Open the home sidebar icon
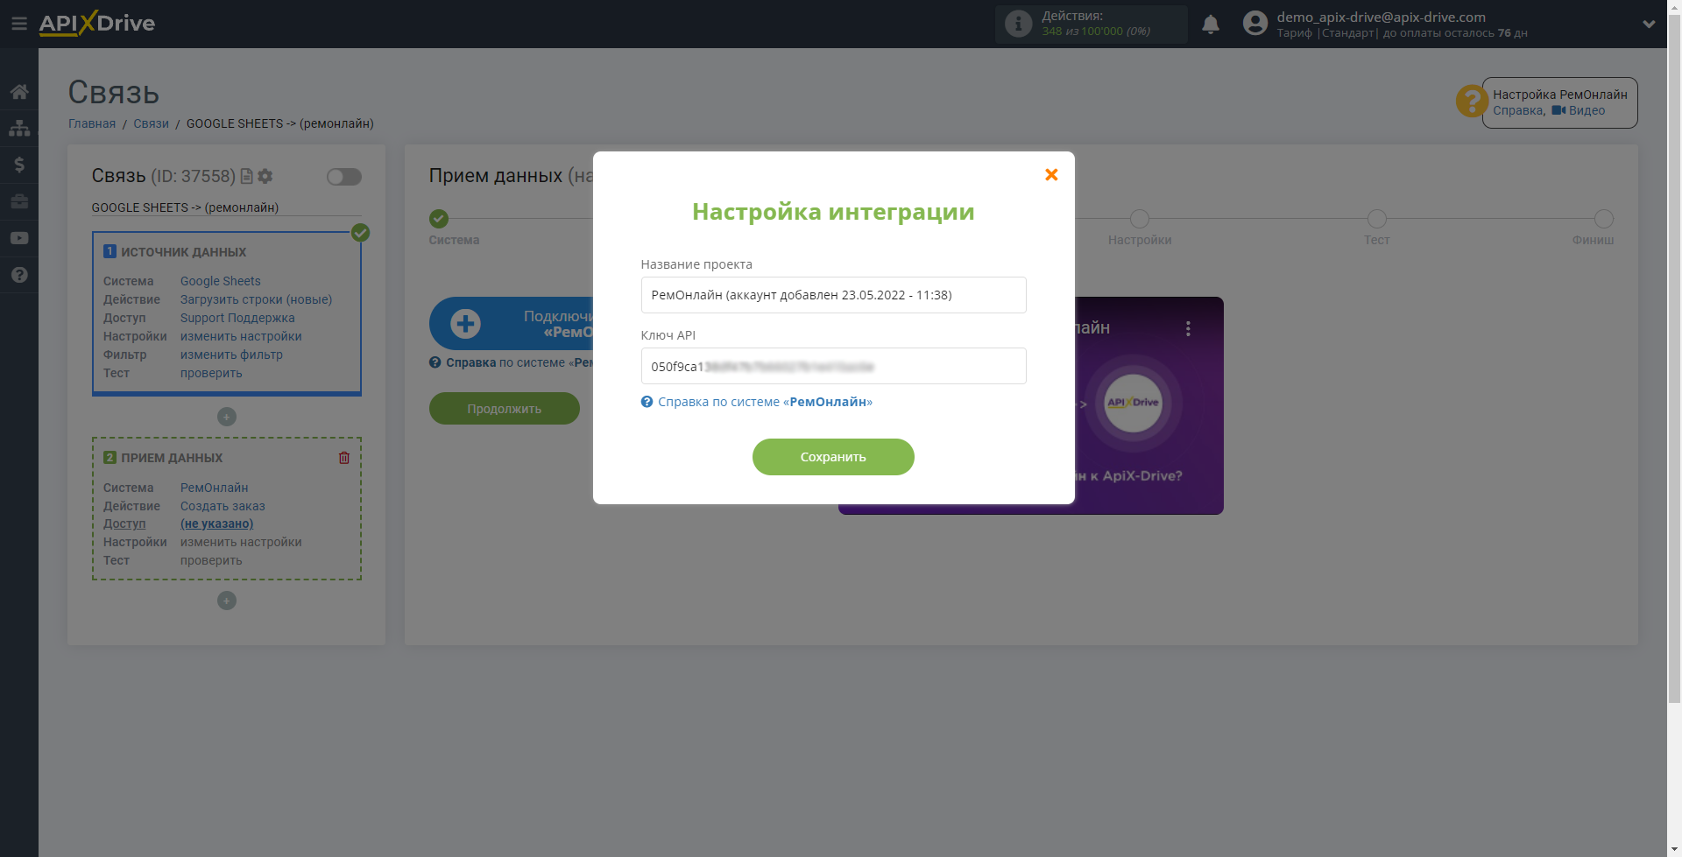The image size is (1682, 857). pos(19,92)
